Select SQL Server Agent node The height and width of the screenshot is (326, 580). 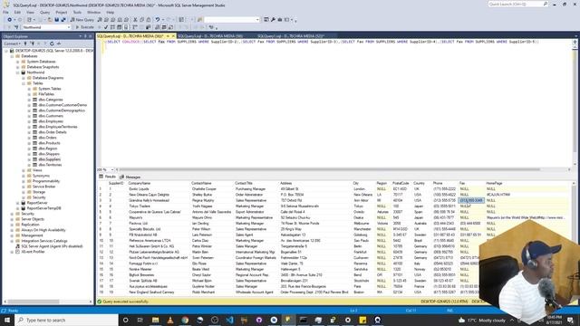click(x=52, y=246)
